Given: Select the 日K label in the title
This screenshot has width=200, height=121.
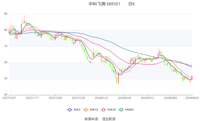Looking at the screenshot, I should tap(131, 4).
